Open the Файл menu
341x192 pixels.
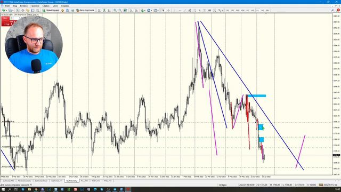coord(7,6)
